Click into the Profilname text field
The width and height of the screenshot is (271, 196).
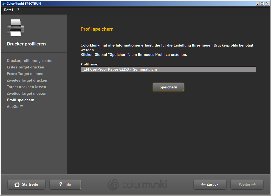(168, 69)
